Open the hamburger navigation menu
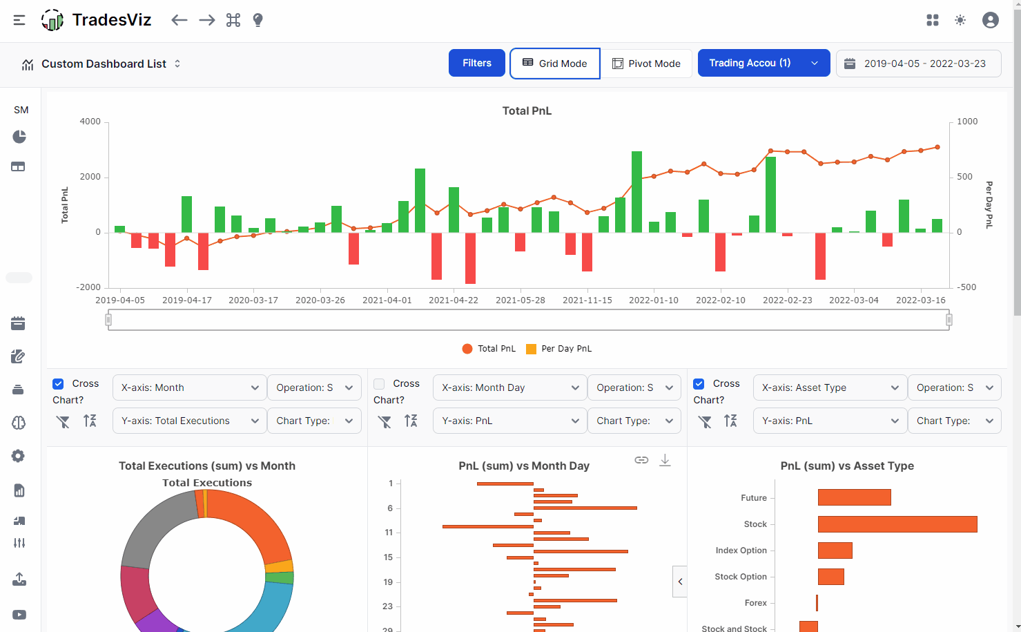The image size is (1021, 632). [19, 20]
